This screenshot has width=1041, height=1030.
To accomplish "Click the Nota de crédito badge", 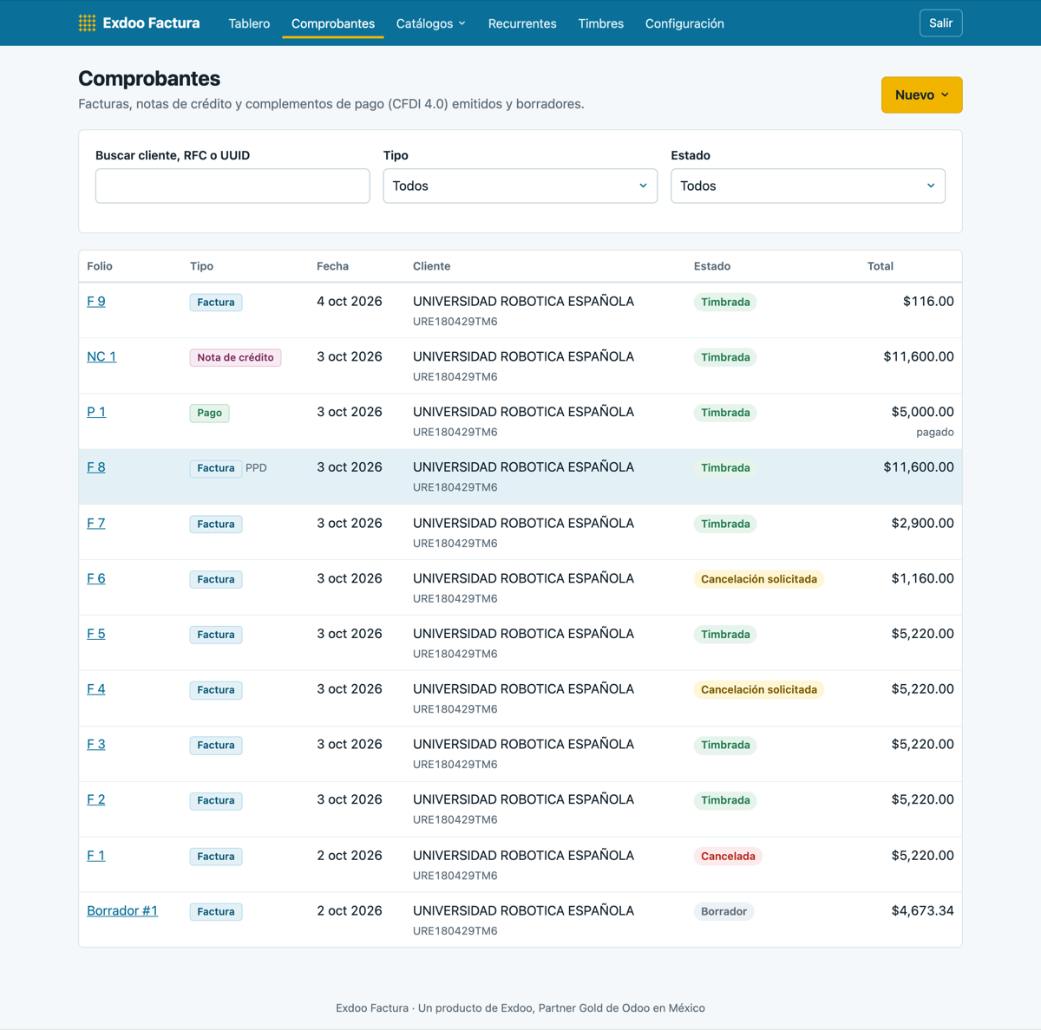I will (x=235, y=357).
